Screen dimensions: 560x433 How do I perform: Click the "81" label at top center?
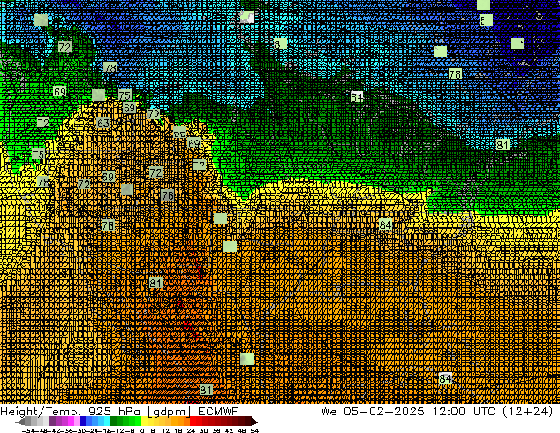point(280,44)
